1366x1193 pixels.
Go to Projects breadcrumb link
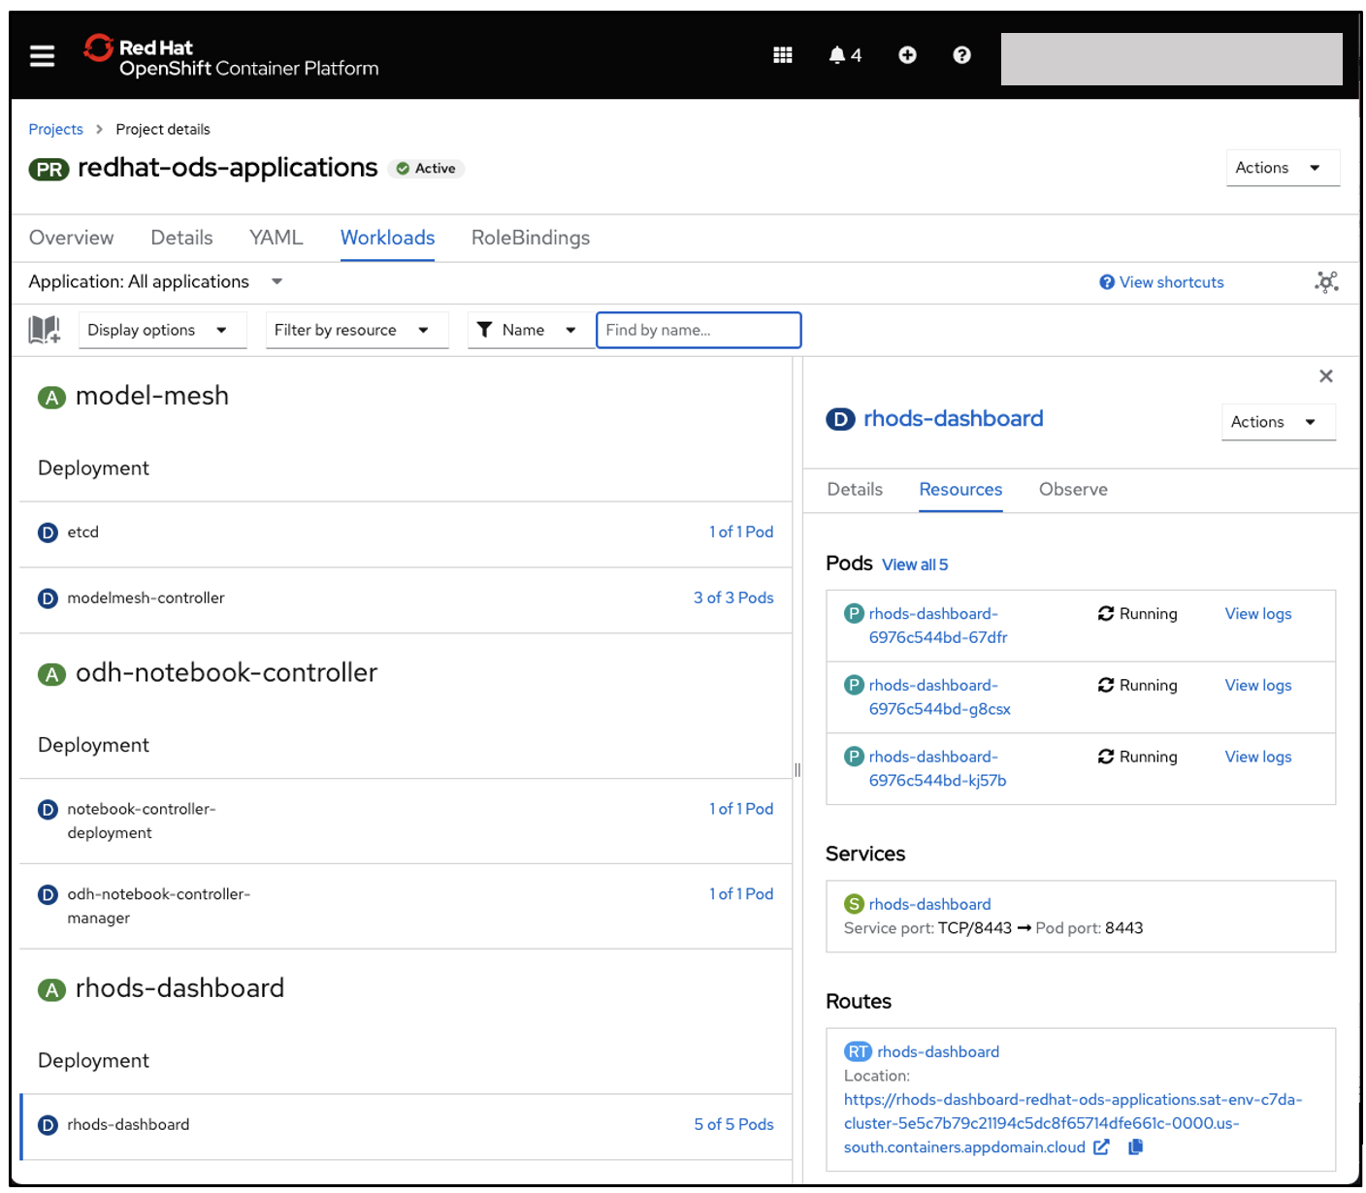click(x=55, y=129)
